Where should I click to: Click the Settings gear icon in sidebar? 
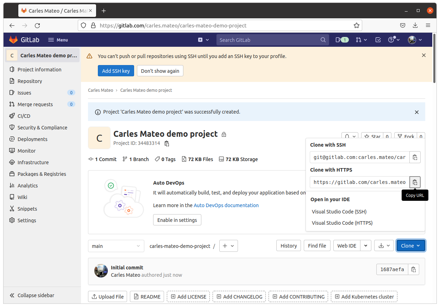[x=12, y=220]
